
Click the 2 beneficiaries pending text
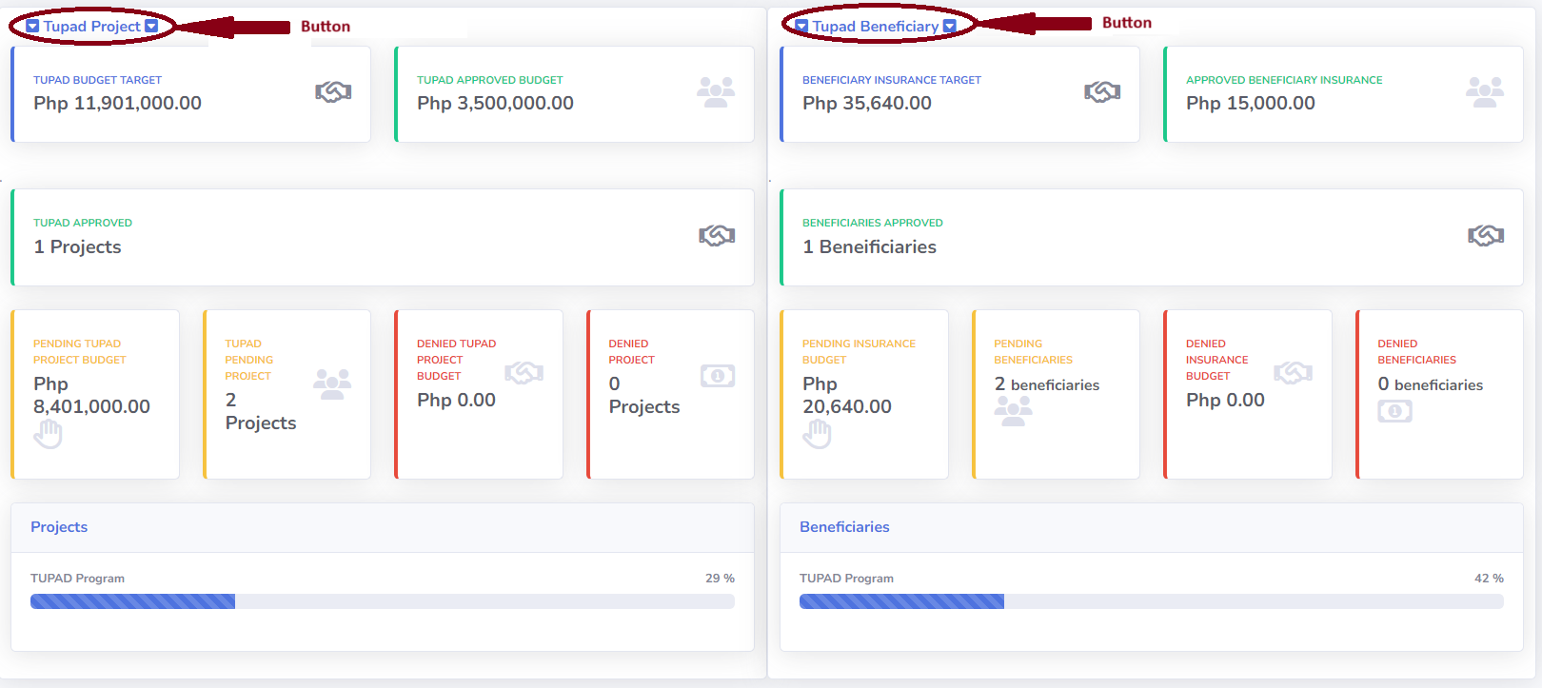[x=1047, y=384]
